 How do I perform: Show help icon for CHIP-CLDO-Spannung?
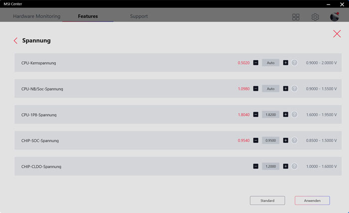pyautogui.click(x=294, y=166)
